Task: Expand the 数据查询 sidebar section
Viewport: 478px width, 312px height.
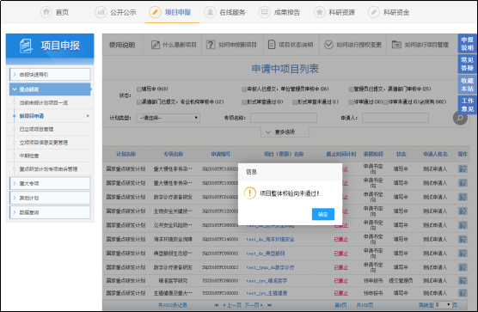Action: (x=50, y=212)
